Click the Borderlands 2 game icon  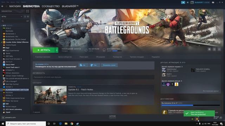click(x=4, y=34)
